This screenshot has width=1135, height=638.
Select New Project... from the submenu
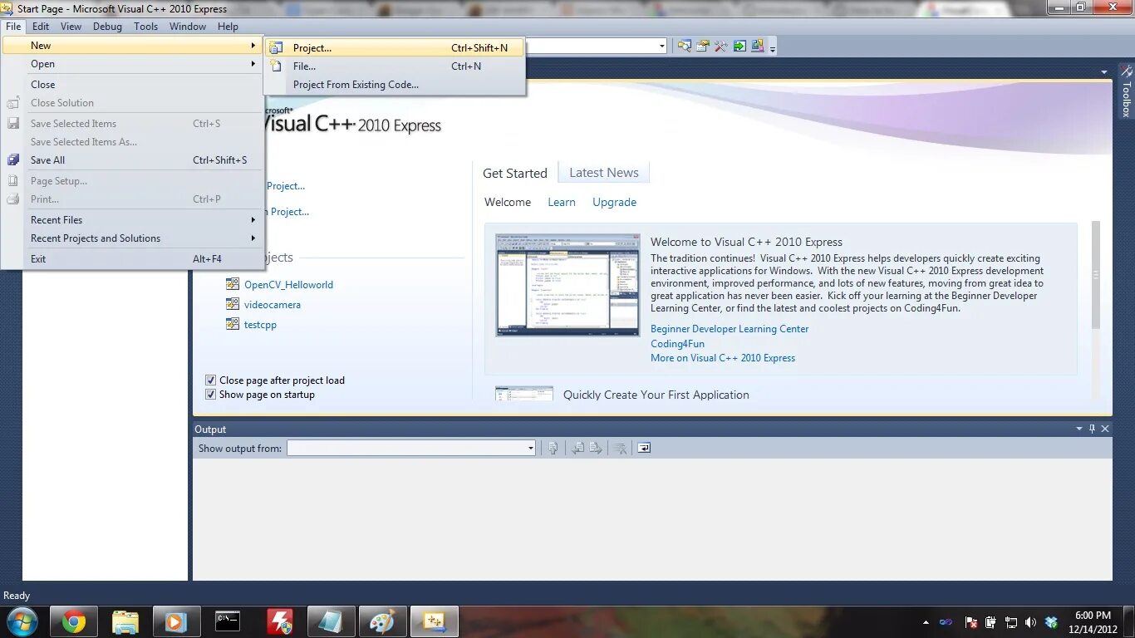point(395,48)
